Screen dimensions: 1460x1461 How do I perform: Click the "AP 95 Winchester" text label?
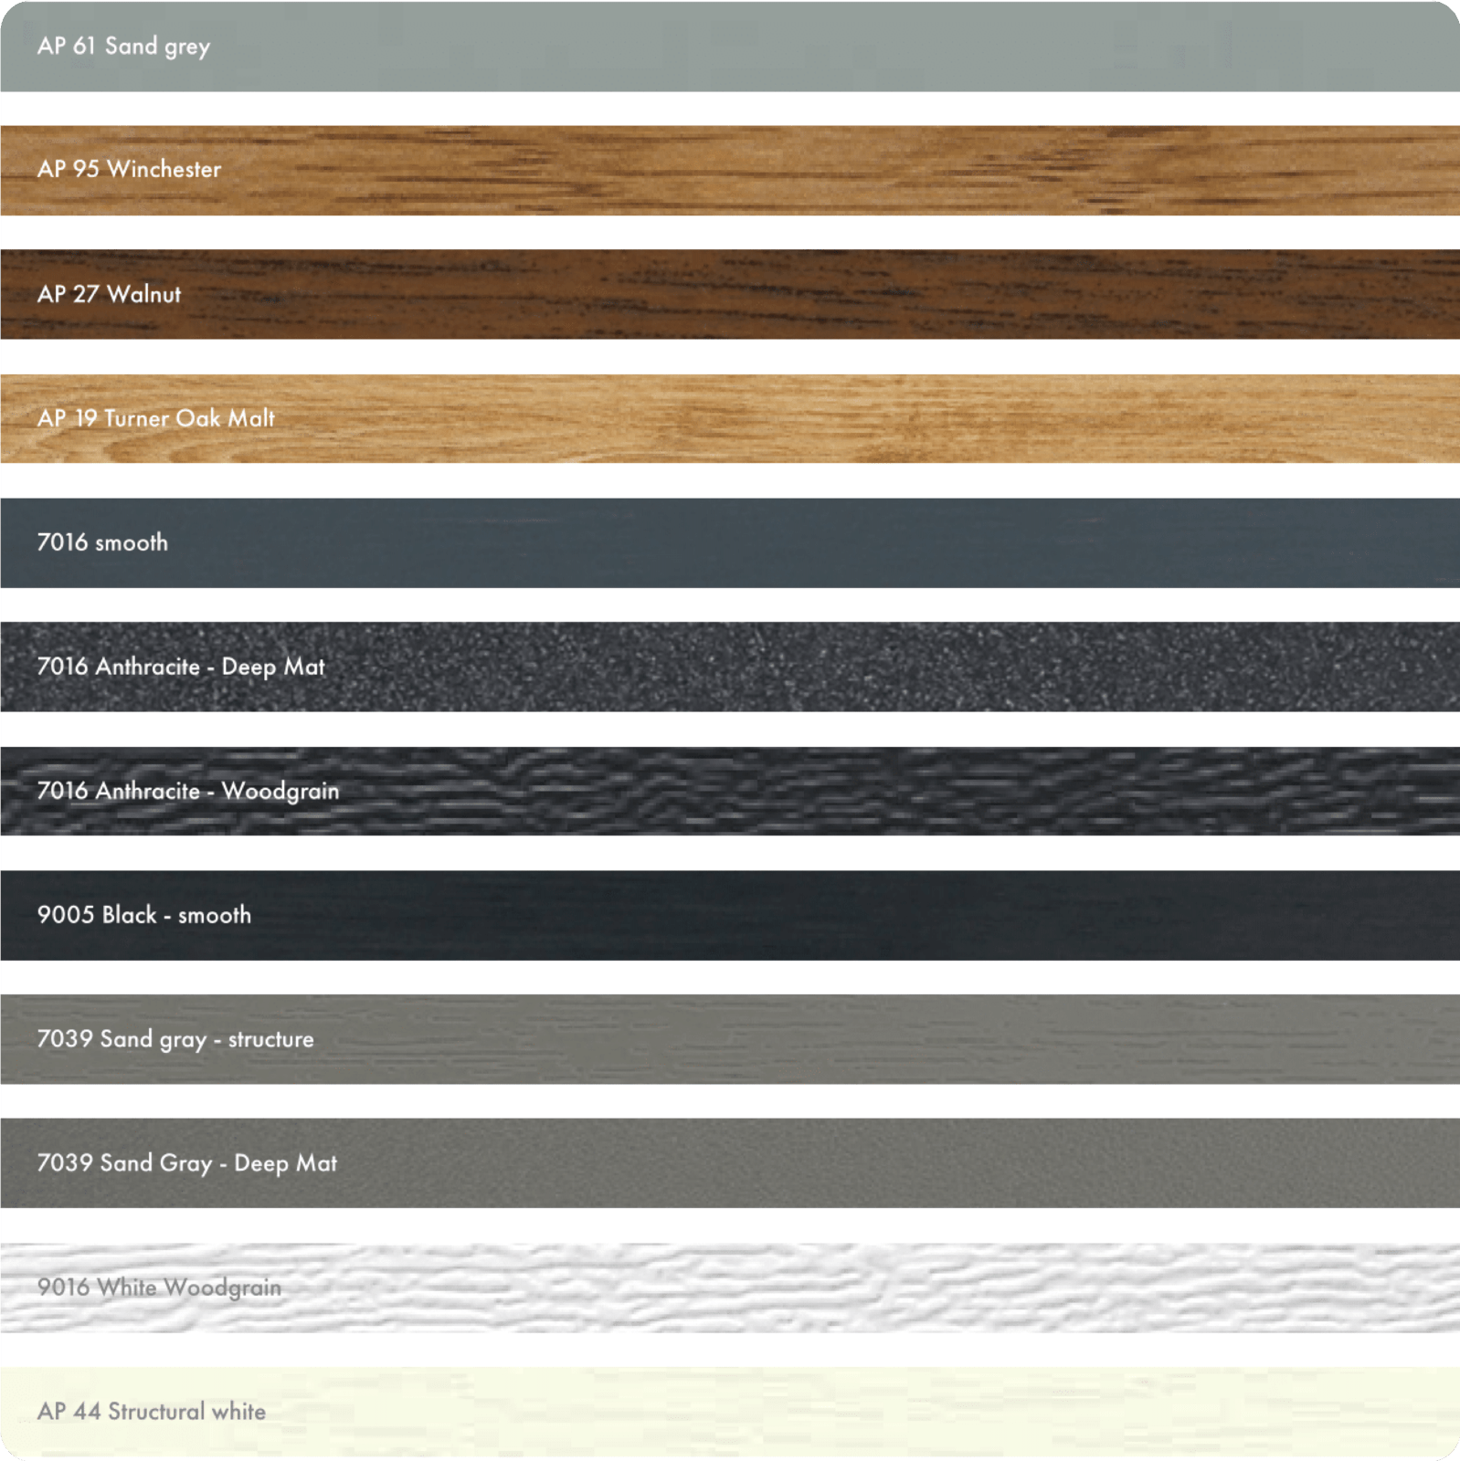pyautogui.click(x=129, y=169)
